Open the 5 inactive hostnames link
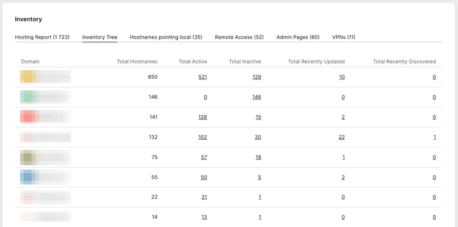The width and height of the screenshot is (458, 227). pos(260,178)
